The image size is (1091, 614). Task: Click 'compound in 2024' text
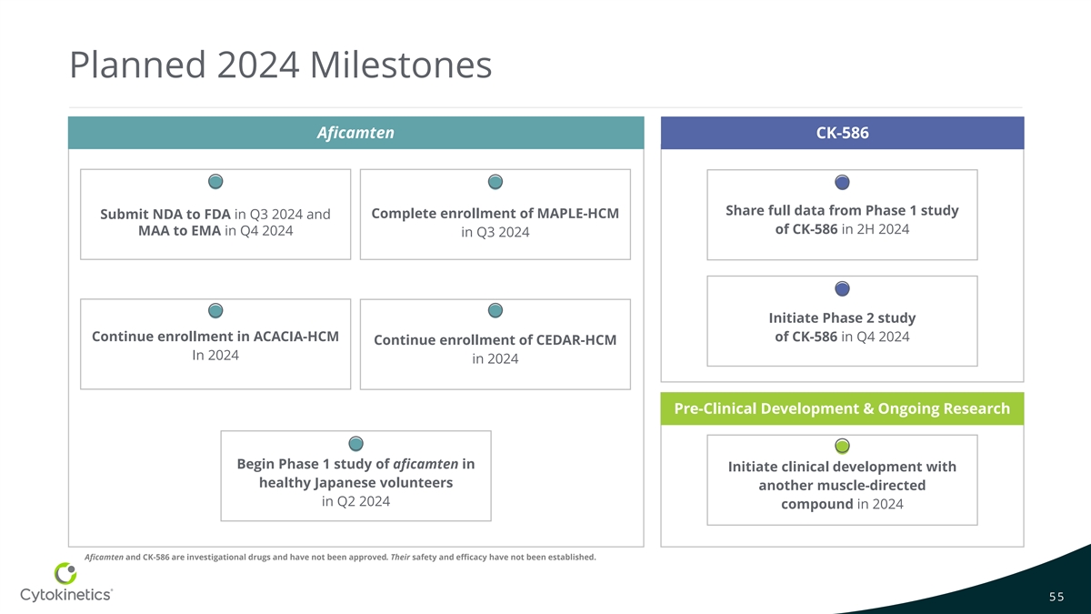pos(842,505)
